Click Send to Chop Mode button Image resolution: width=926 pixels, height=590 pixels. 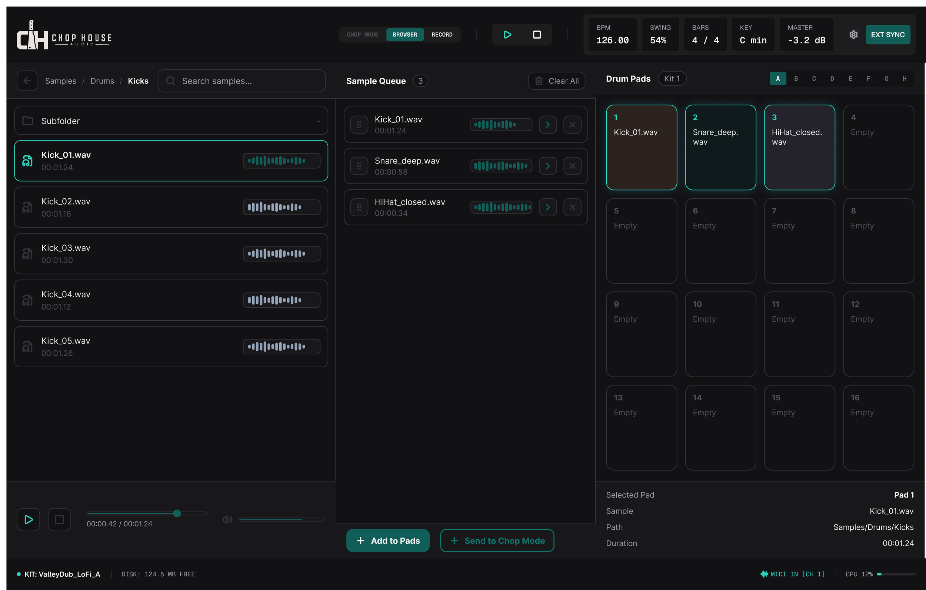pos(497,540)
